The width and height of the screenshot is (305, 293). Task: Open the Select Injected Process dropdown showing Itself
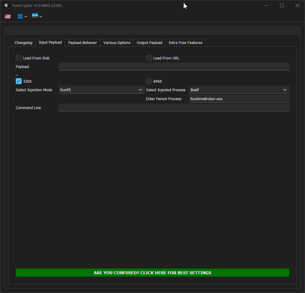pyautogui.click(x=239, y=90)
